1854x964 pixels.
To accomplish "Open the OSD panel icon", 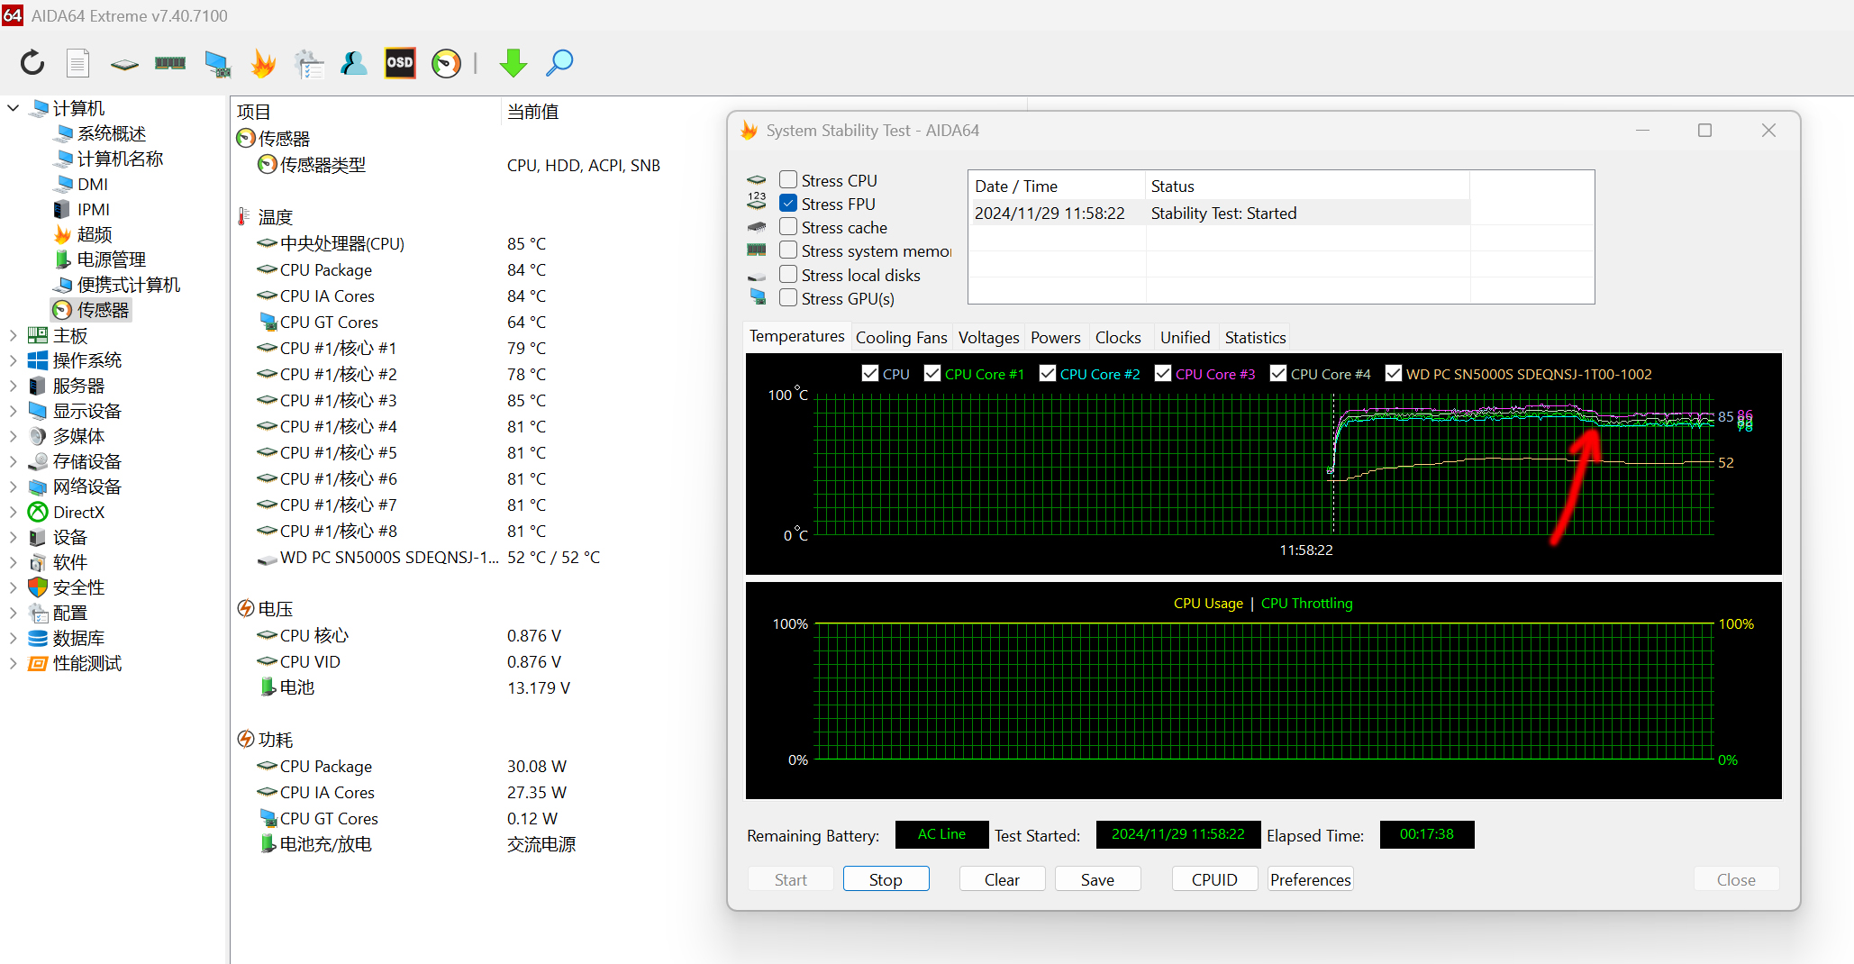I will click(400, 63).
